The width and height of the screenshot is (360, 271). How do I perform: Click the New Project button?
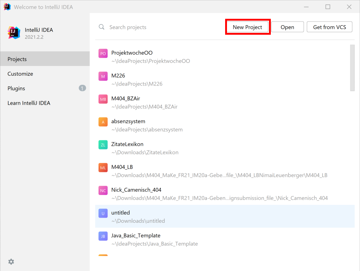coord(247,27)
